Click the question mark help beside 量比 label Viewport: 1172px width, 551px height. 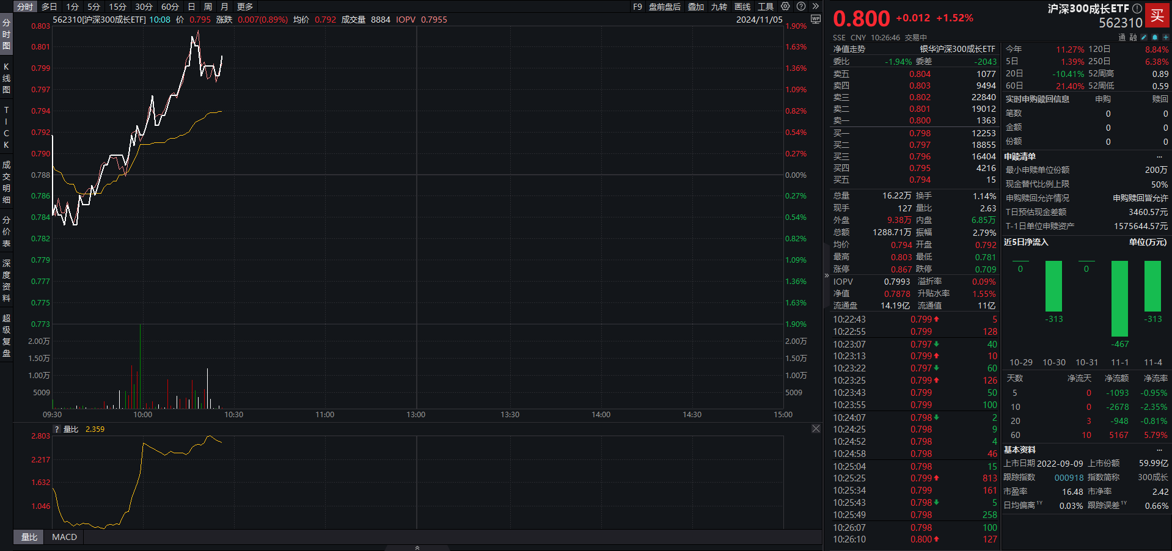point(57,429)
